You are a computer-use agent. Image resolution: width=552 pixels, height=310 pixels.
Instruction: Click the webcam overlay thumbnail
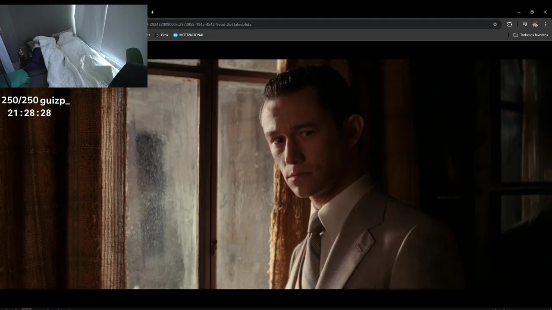tap(74, 46)
